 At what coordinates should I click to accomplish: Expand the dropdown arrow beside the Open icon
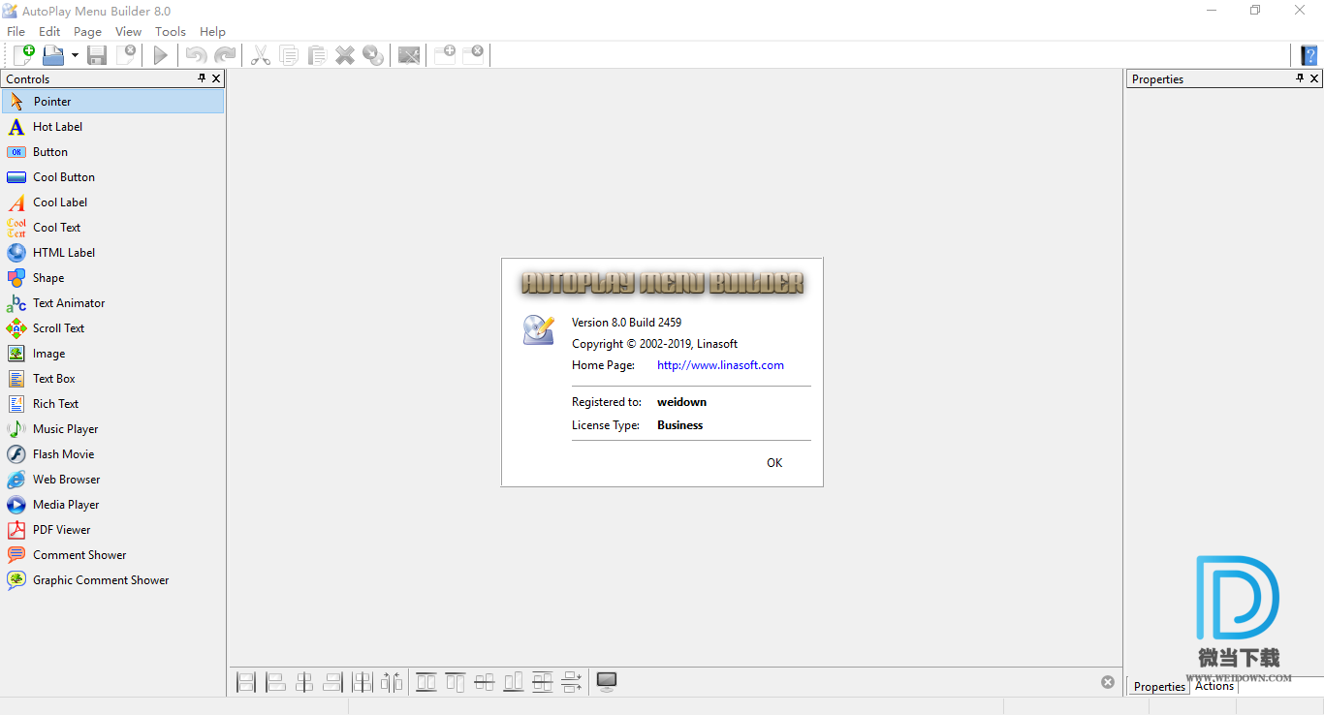[x=75, y=56]
